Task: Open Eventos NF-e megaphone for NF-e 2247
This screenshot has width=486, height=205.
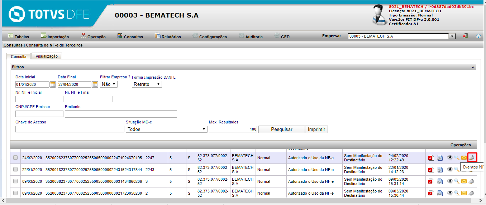Action: [x=472, y=157]
